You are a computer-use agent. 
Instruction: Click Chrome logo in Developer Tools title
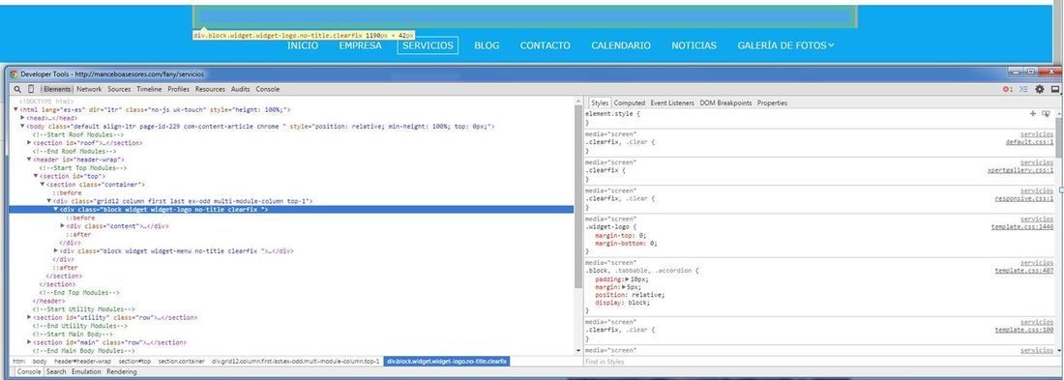pos(14,73)
